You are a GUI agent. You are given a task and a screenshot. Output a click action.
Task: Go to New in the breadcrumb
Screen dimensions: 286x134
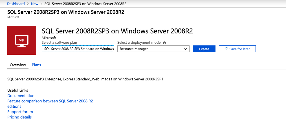point(35,4)
